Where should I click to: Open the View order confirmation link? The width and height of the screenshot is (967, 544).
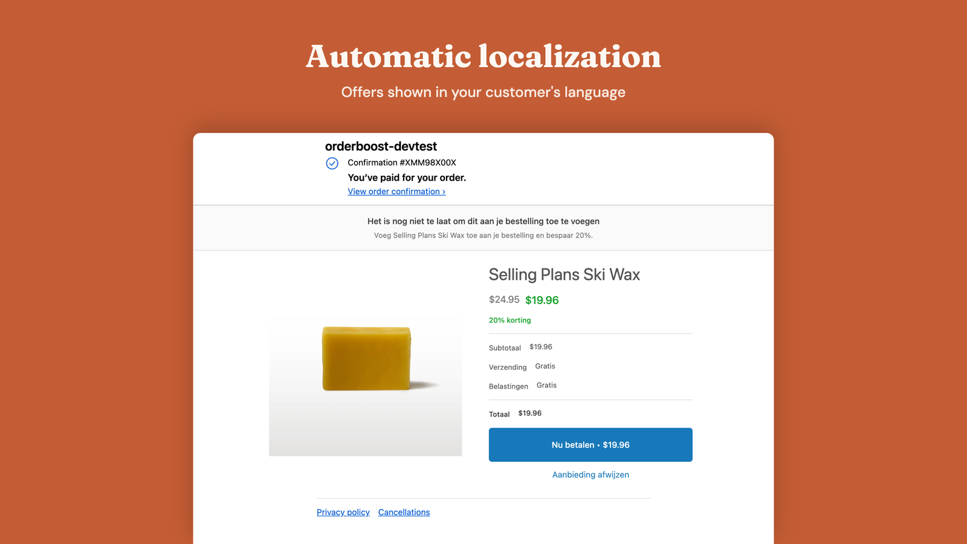[x=392, y=192]
